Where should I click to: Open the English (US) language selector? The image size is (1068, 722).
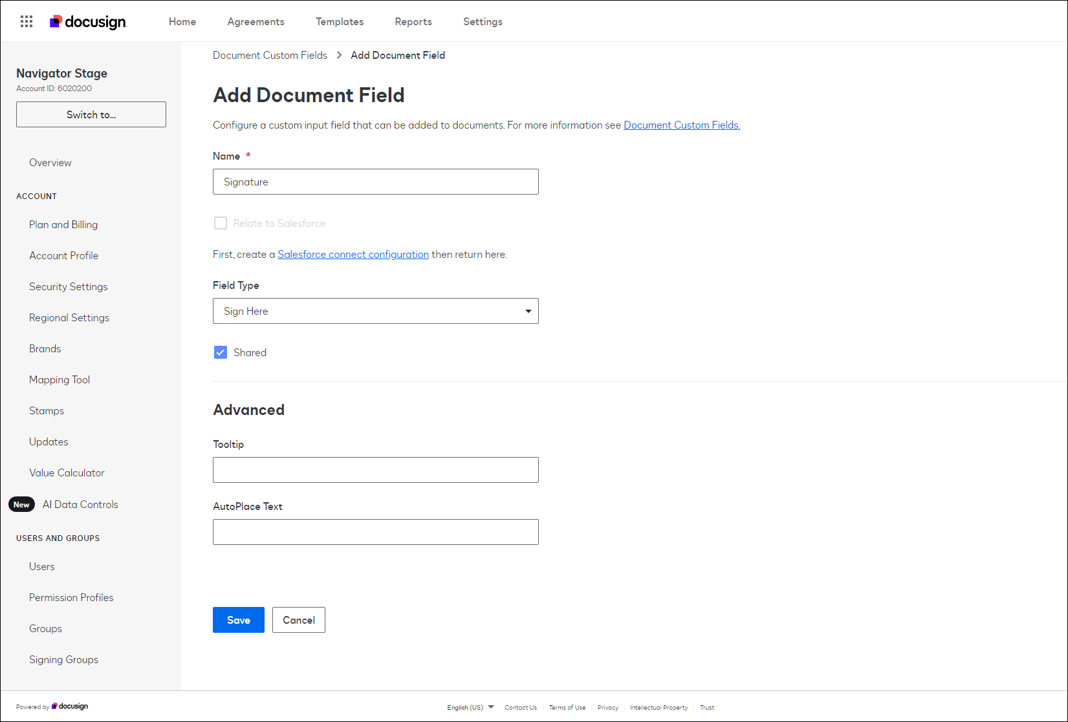pos(470,707)
